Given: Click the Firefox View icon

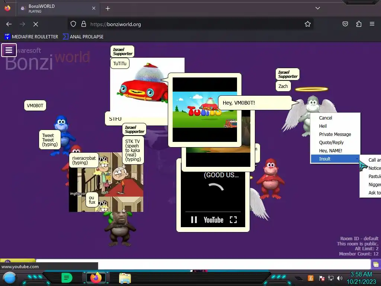Looking at the screenshot, I should (x=7, y=8).
